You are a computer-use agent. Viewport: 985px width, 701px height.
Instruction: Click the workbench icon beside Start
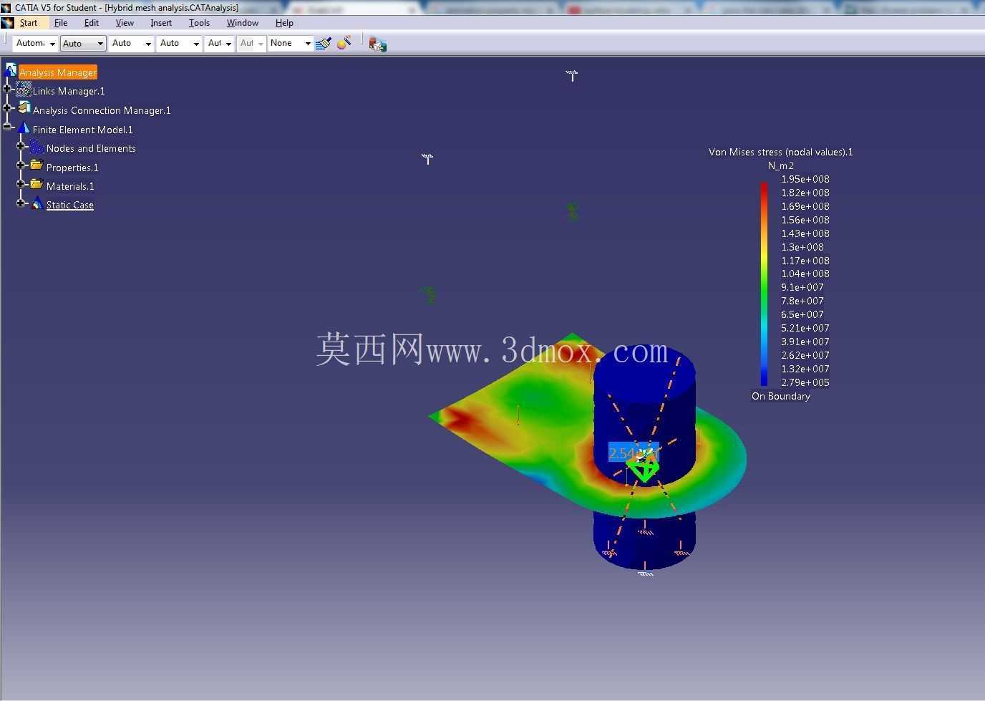point(8,23)
